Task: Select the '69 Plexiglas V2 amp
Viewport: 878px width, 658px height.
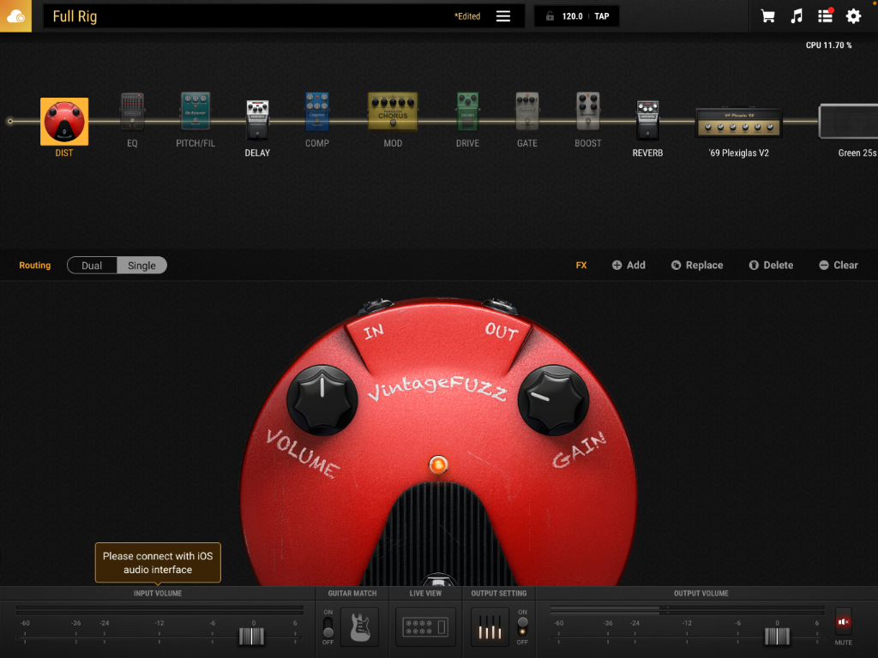Action: pos(738,123)
